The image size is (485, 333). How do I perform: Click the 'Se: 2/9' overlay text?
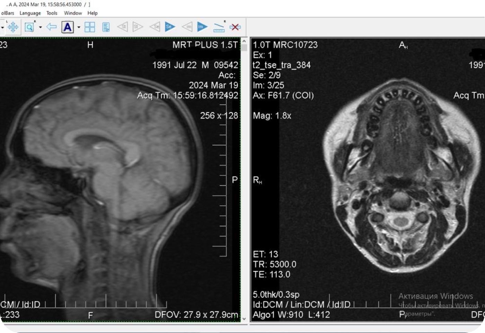coord(267,75)
